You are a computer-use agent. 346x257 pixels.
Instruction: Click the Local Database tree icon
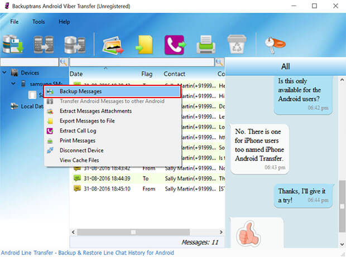pos(15,106)
